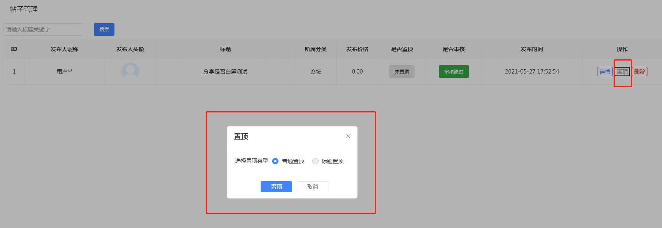Click the 是否审核 column header
The width and height of the screenshot is (662, 228).
pos(454,49)
